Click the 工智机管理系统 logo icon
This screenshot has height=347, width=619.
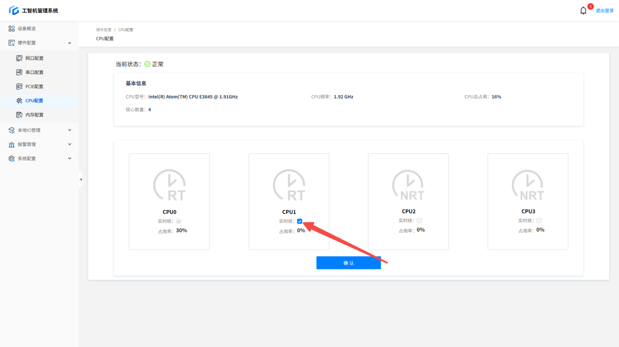click(x=14, y=10)
